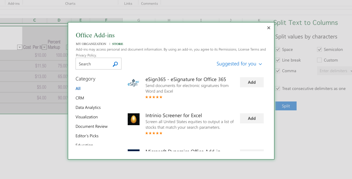
Task: Select column C header
Action: (x=35, y=20)
